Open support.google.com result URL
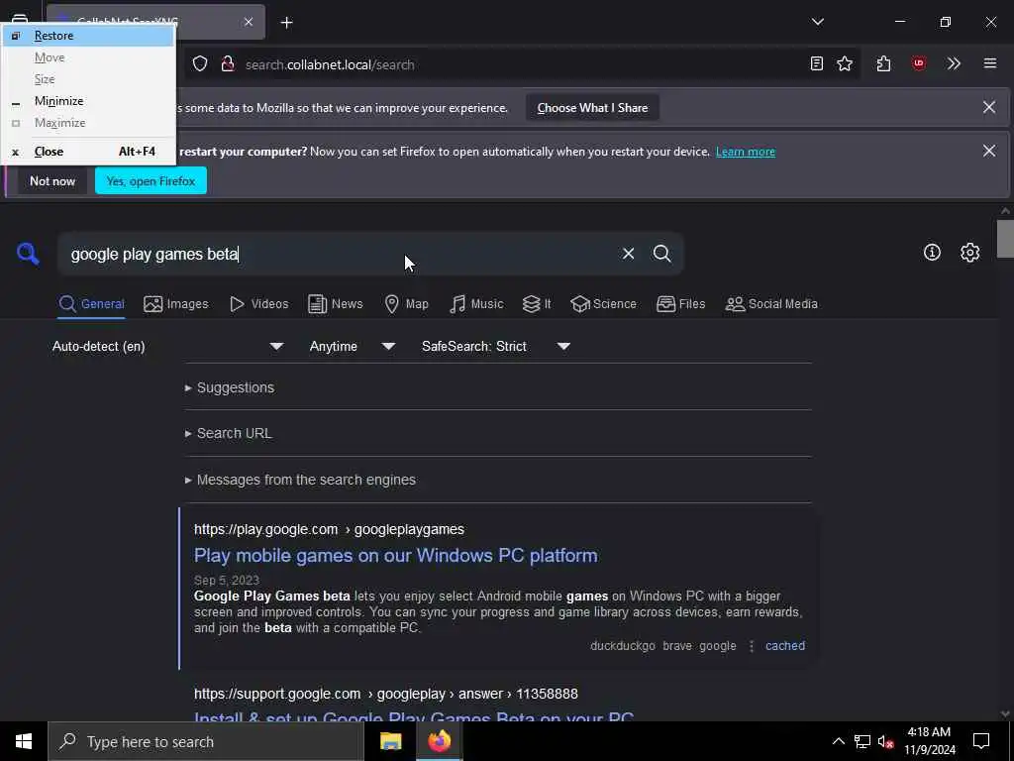The width and height of the screenshot is (1014, 761). [x=386, y=694]
